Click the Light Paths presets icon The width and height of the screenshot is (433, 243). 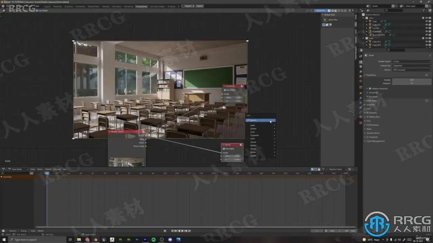[x=427, y=101]
